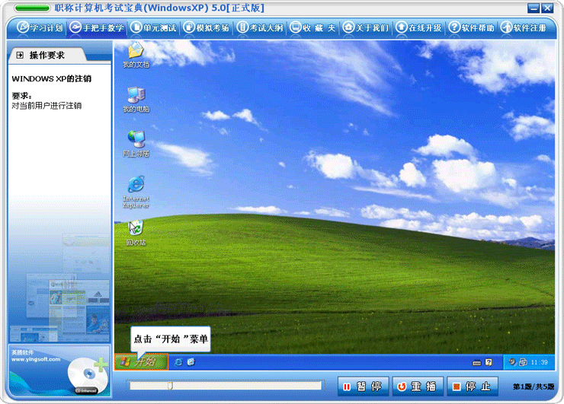This screenshot has width=564, height=404.
Task: Launch Internet Explorer desktop icon
Action: 136,186
